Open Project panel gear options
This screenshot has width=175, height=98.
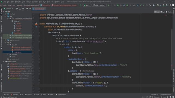(27, 8)
